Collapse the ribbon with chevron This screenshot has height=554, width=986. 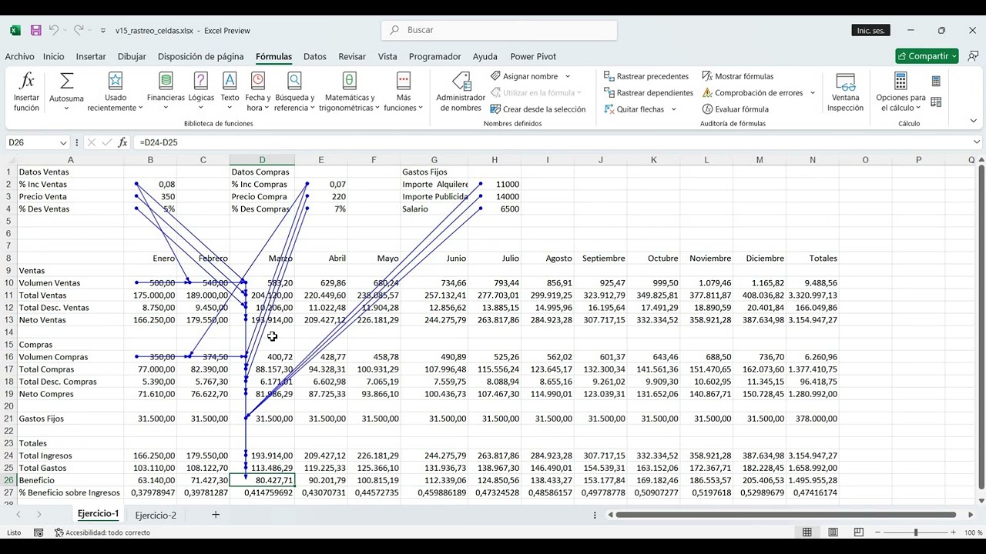click(974, 121)
